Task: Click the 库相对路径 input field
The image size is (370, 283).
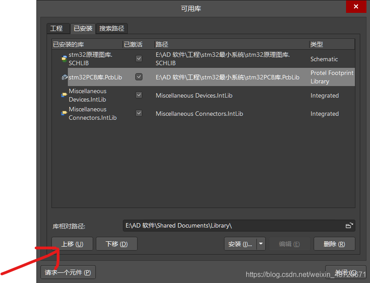Action: click(x=233, y=225)
